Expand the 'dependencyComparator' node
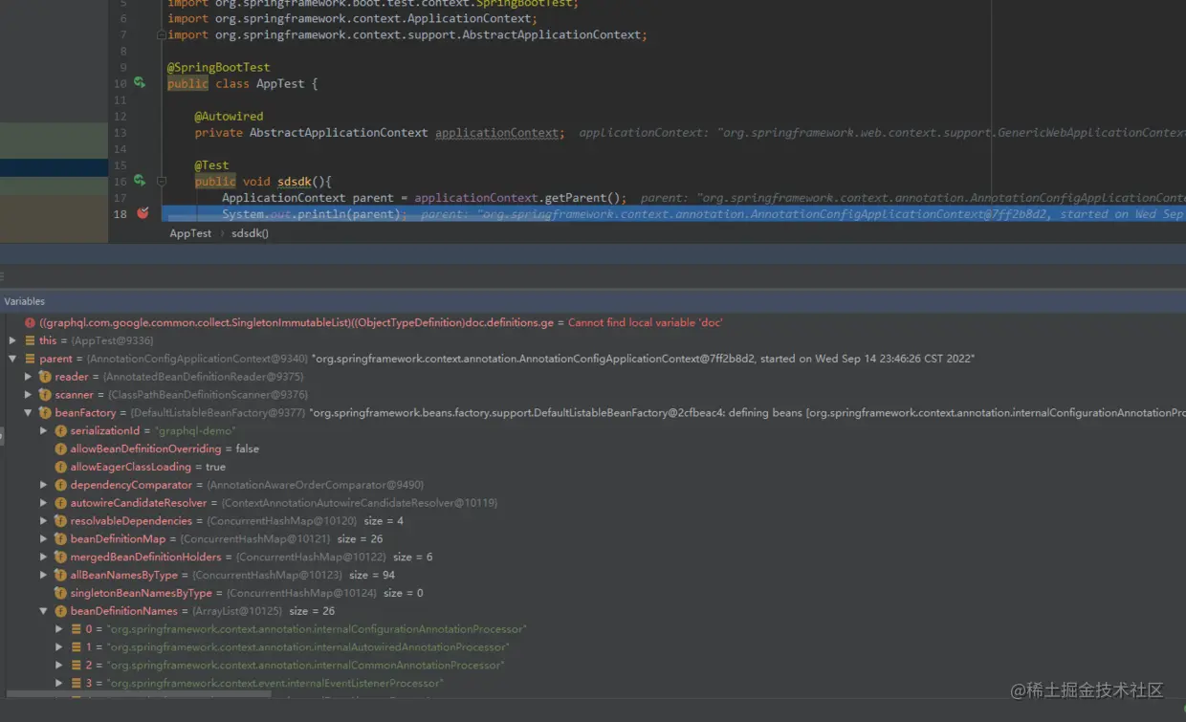 tap(43, 485)
